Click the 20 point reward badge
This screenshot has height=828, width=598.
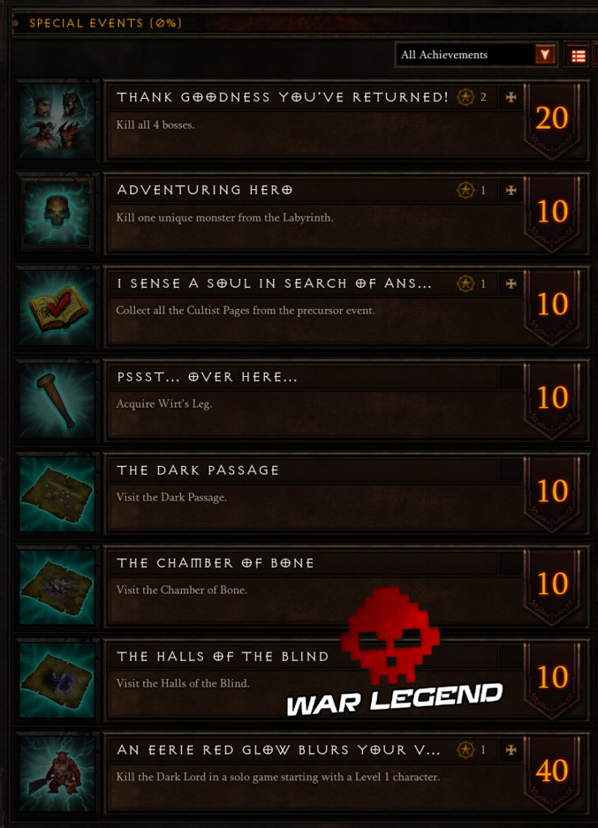(x=552, y=120)
